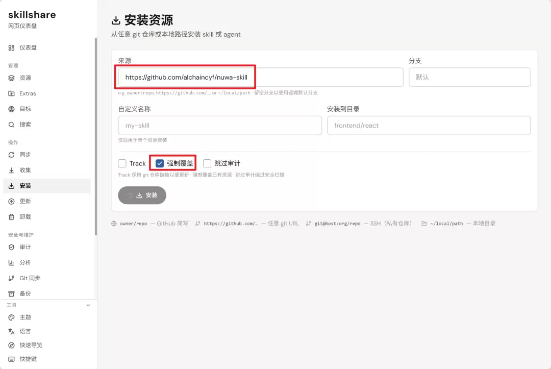Image resolution: width=551 pixels, height=369 pixels.
Task: Uncheck the 强制覆盖 checkbox
Action: 160,163
